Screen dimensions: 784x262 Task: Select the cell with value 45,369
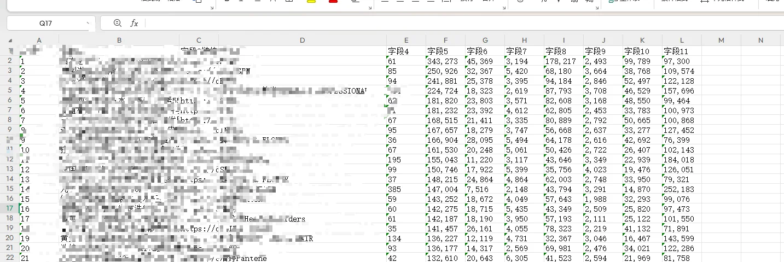click(x=485, y=61)
